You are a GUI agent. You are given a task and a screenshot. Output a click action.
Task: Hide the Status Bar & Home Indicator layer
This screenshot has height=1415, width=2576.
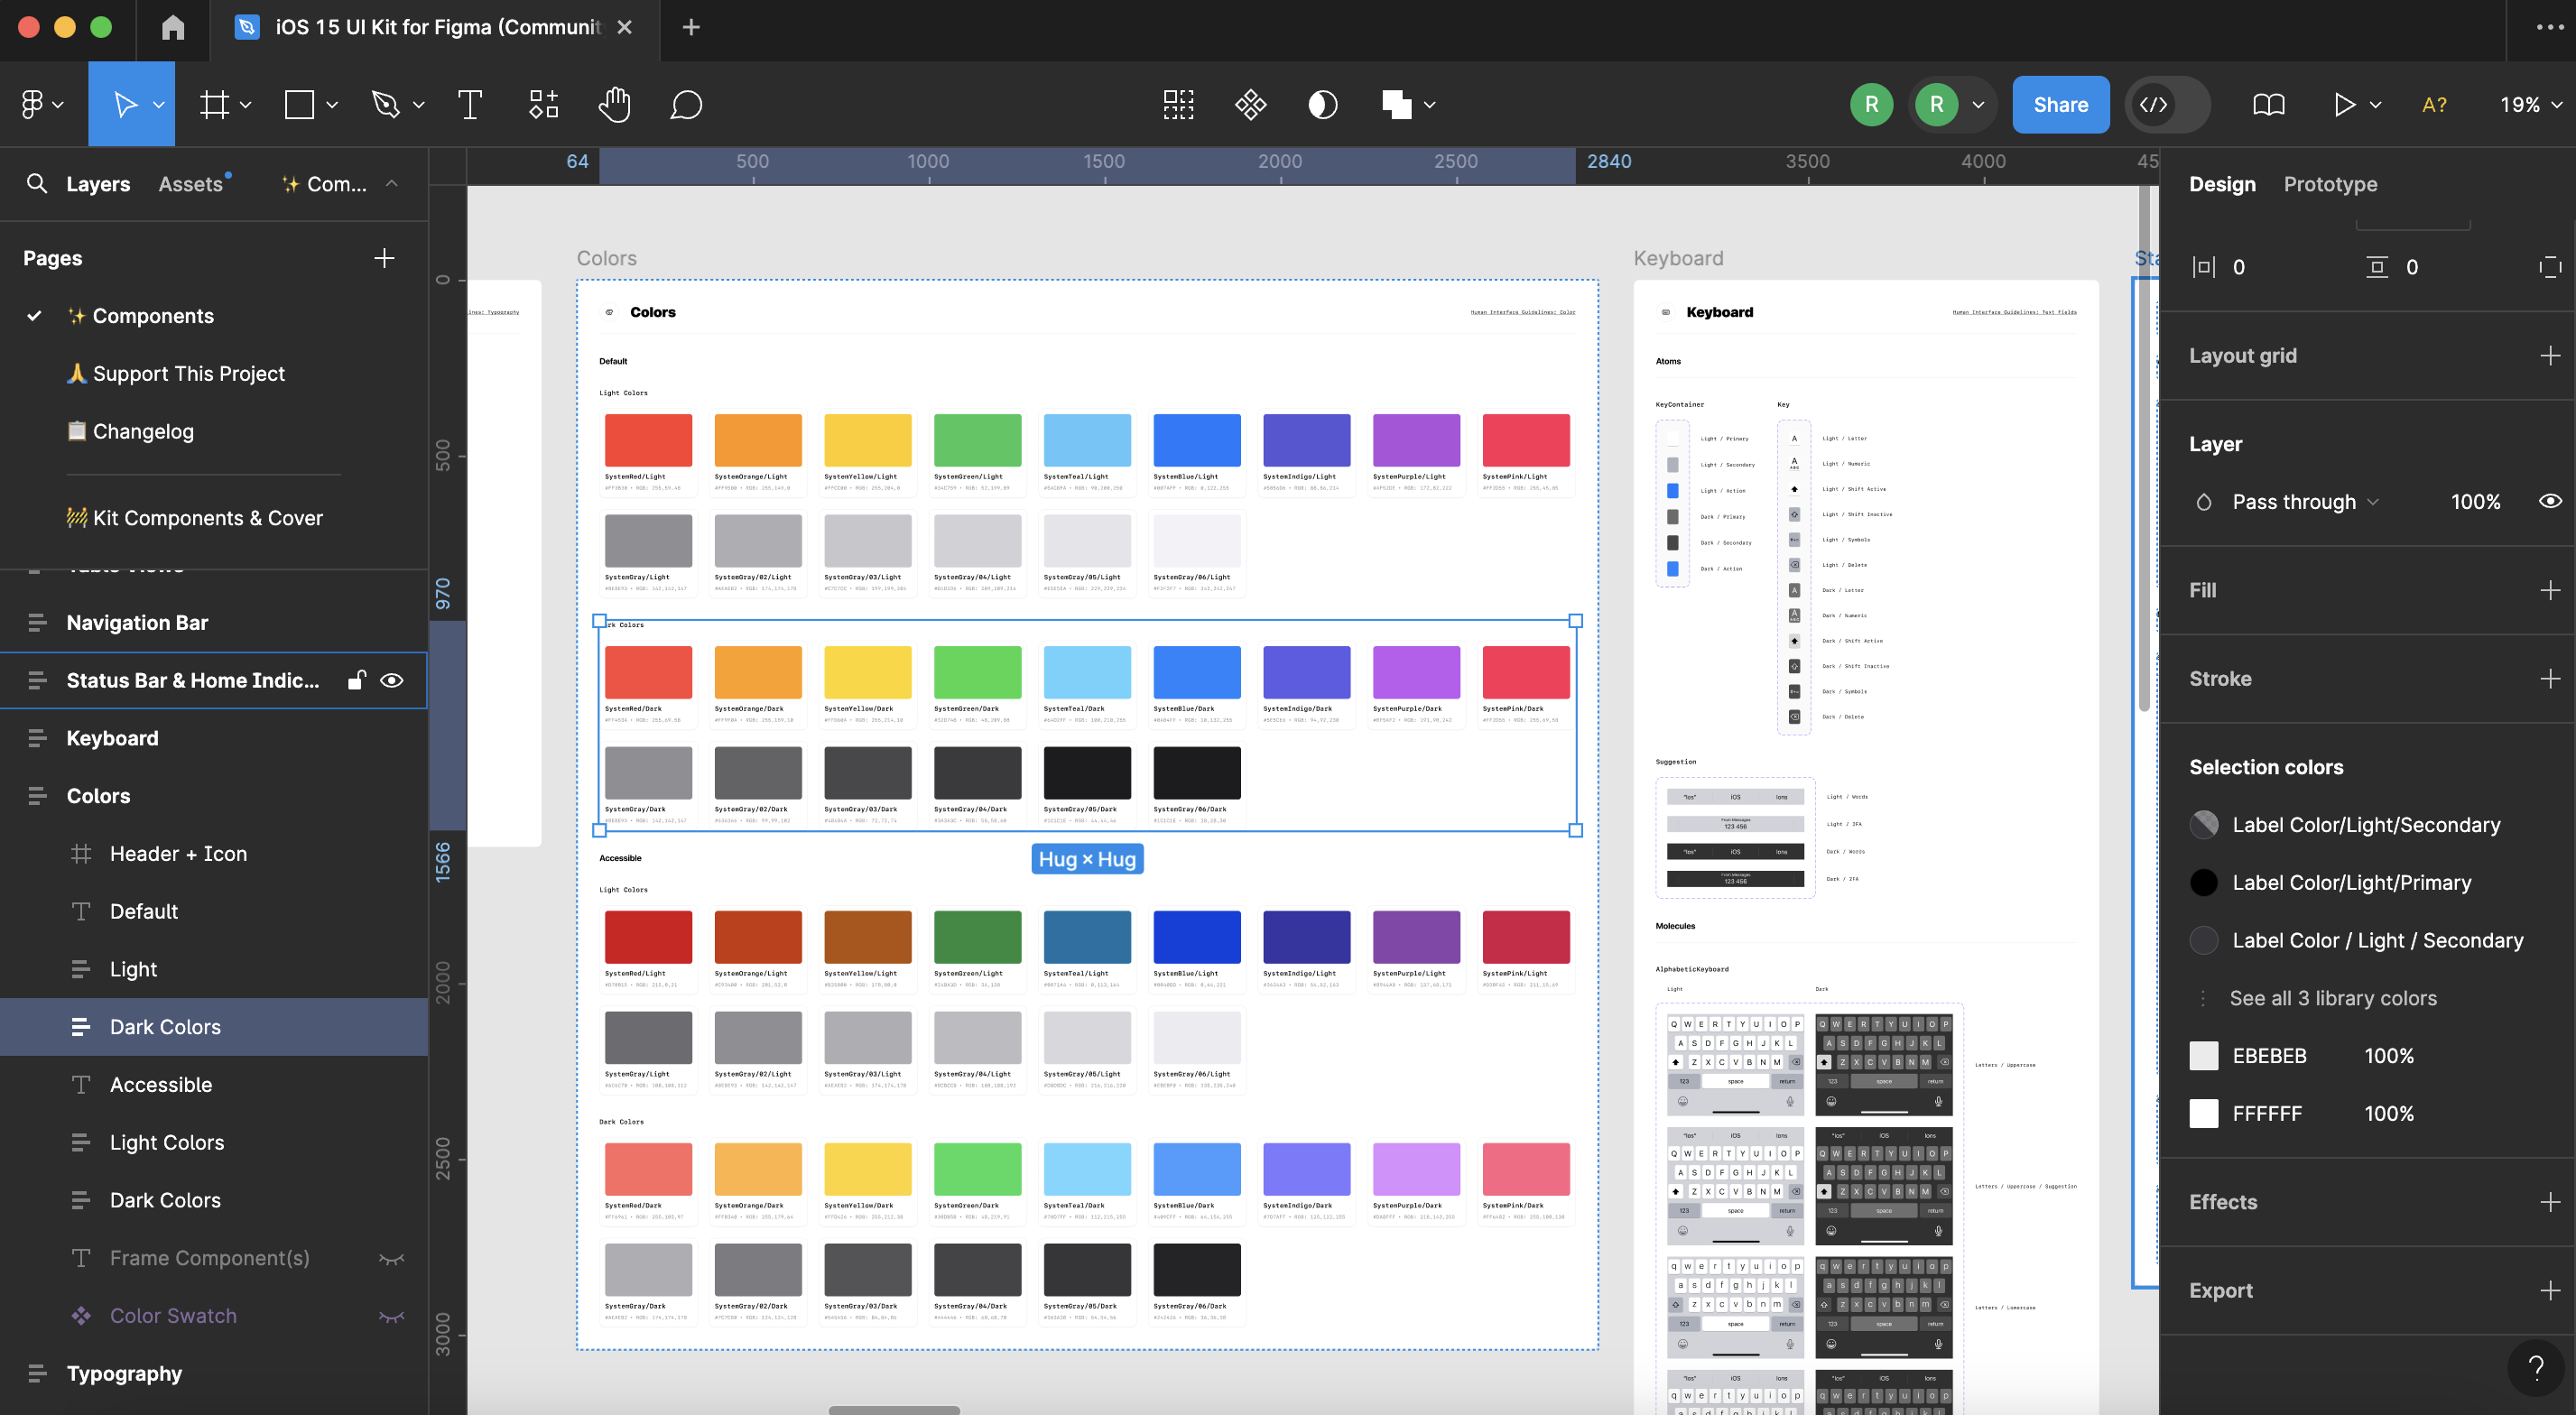coord(392,680)
